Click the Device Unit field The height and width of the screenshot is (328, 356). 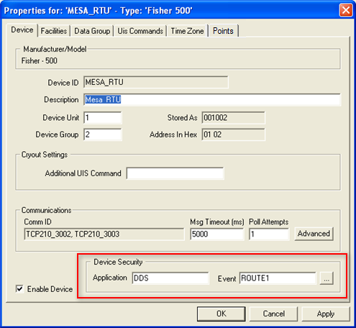click(103, 118)
